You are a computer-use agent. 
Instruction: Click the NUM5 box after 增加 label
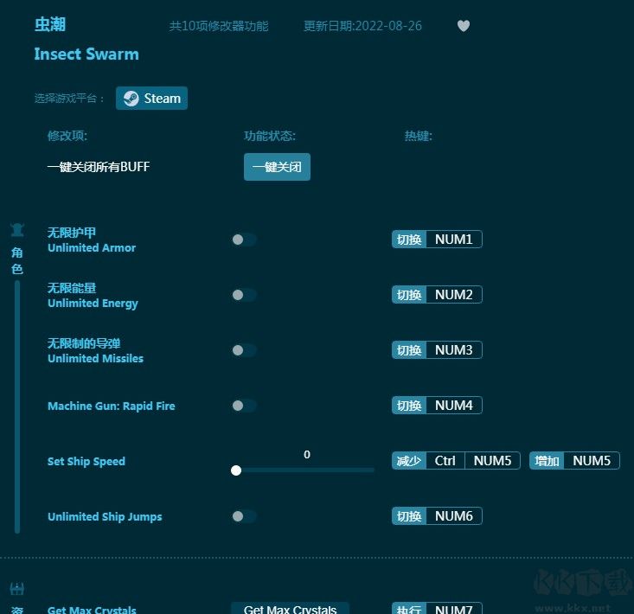coord(592,460)
